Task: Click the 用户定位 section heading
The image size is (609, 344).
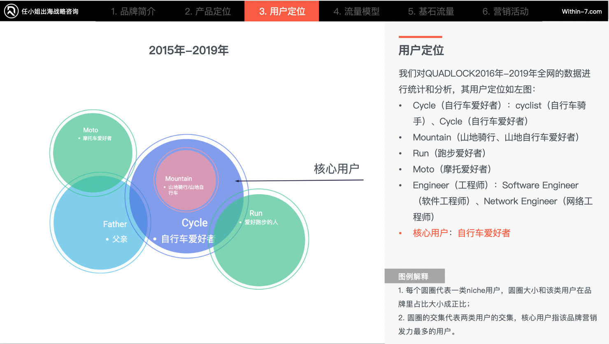Action: (x=421, y=50)
